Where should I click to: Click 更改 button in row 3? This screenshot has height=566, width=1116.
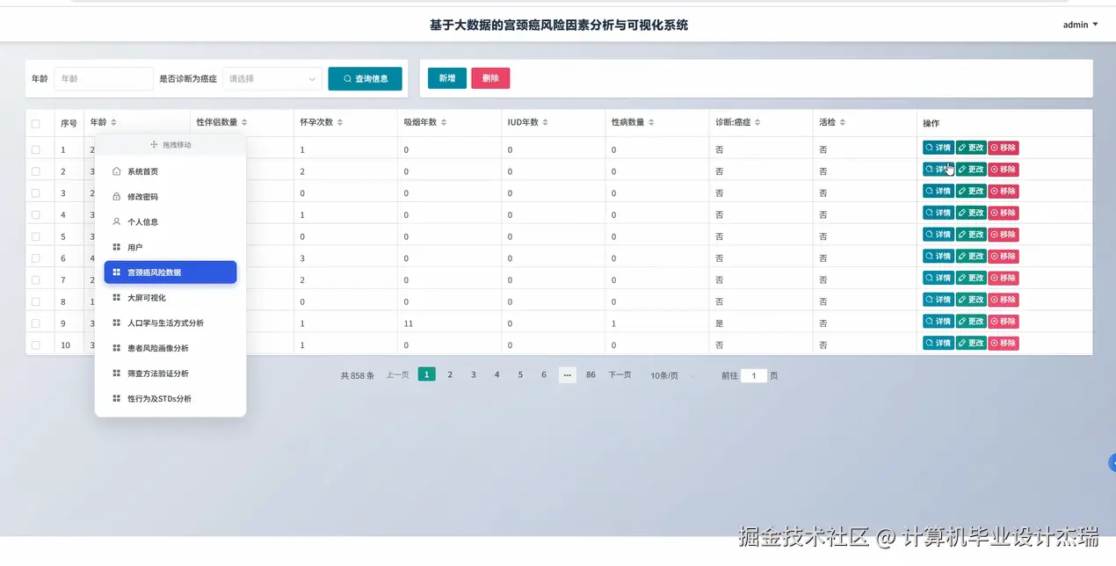point(971,191)
